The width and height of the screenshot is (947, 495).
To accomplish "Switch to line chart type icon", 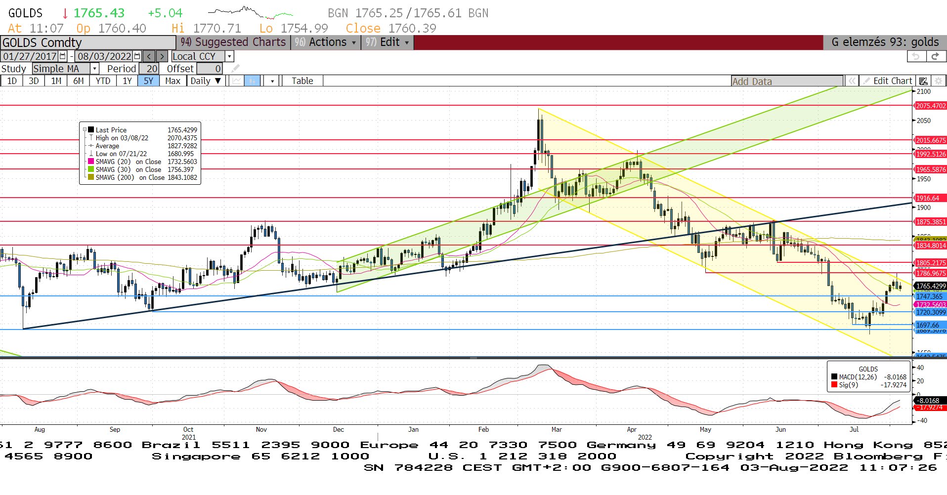I will click(x=237, y=81).
